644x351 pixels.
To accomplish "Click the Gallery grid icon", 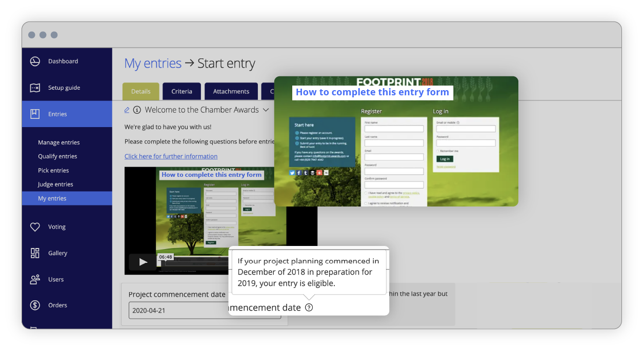I will pos(35,253).
